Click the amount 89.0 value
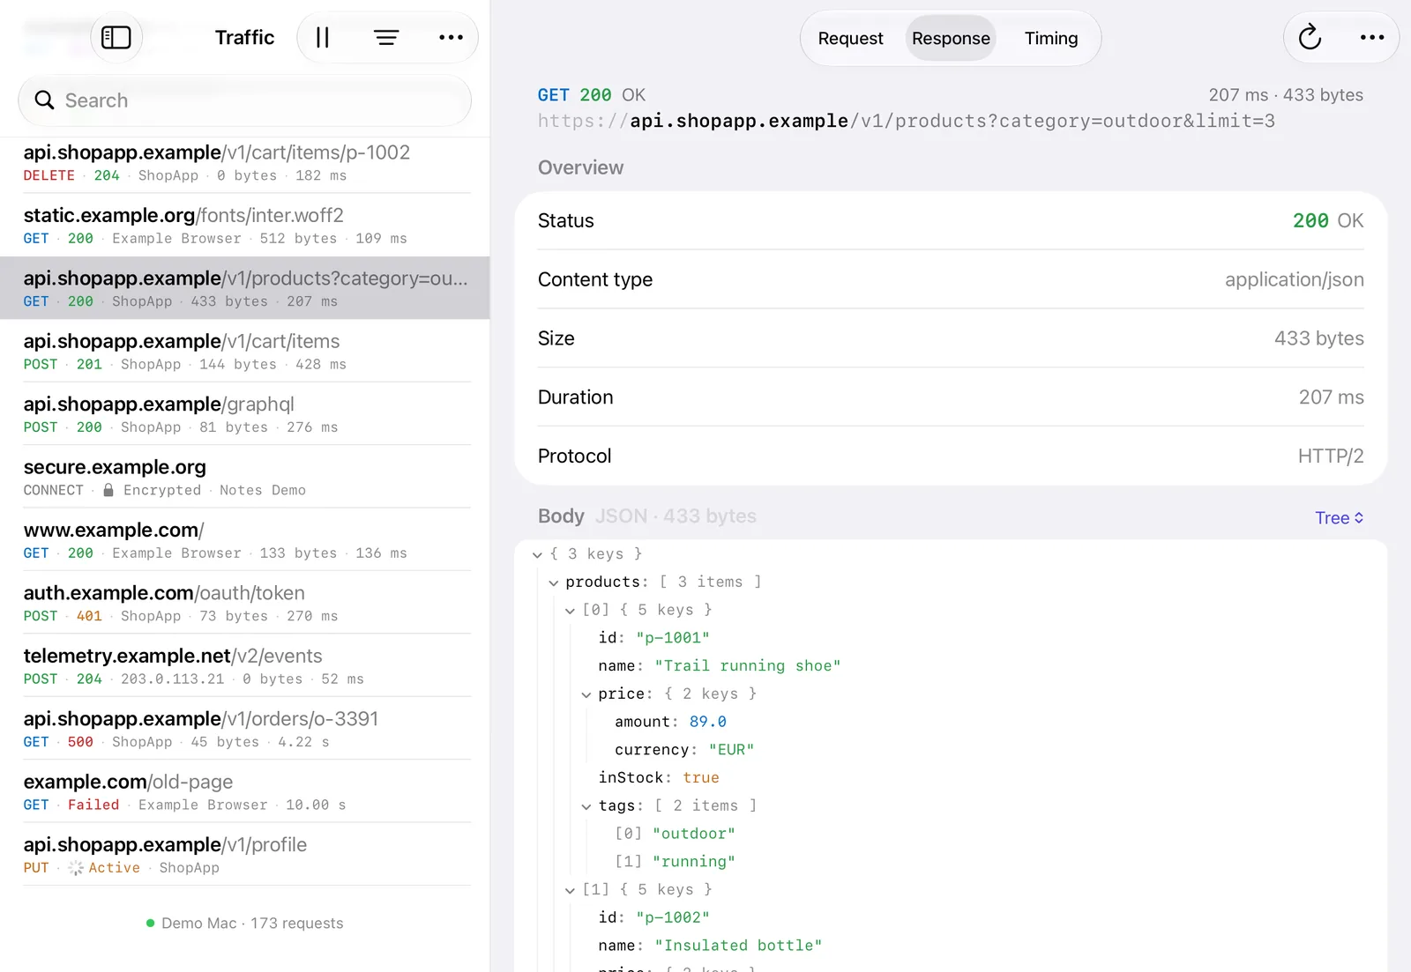The image size is (1411, 972). pyautogui.click(x=708, y=722)
